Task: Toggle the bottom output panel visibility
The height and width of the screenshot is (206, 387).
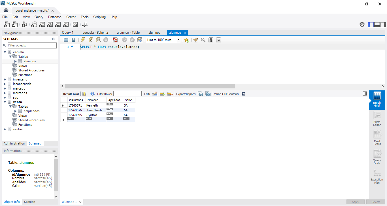Action: coord(377,24)
